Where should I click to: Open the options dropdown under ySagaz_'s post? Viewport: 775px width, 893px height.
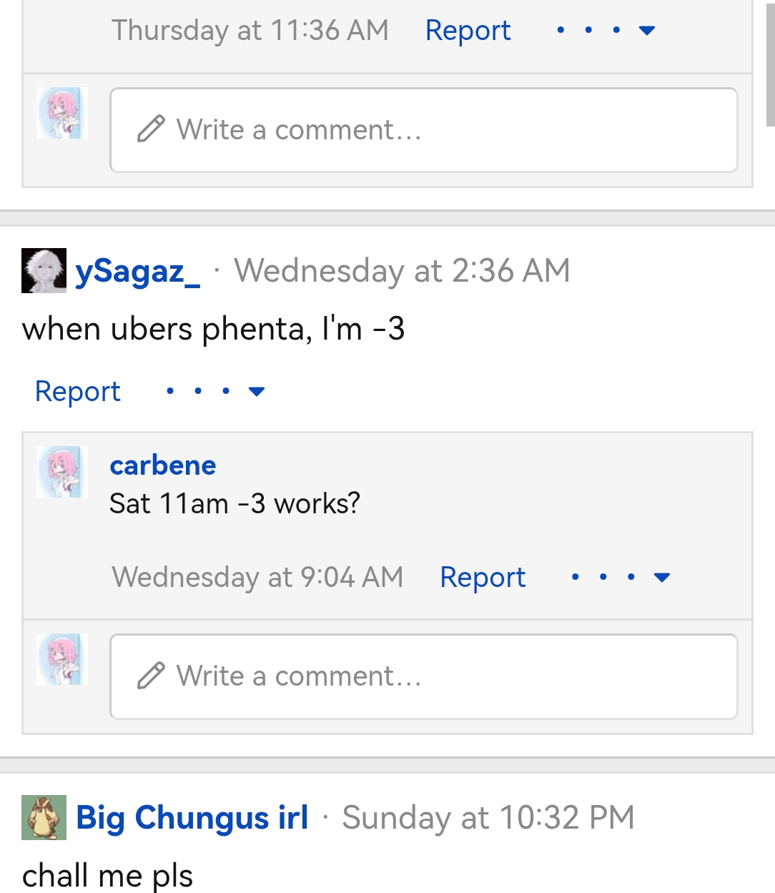pyautogui.click(x=256, y=391)
